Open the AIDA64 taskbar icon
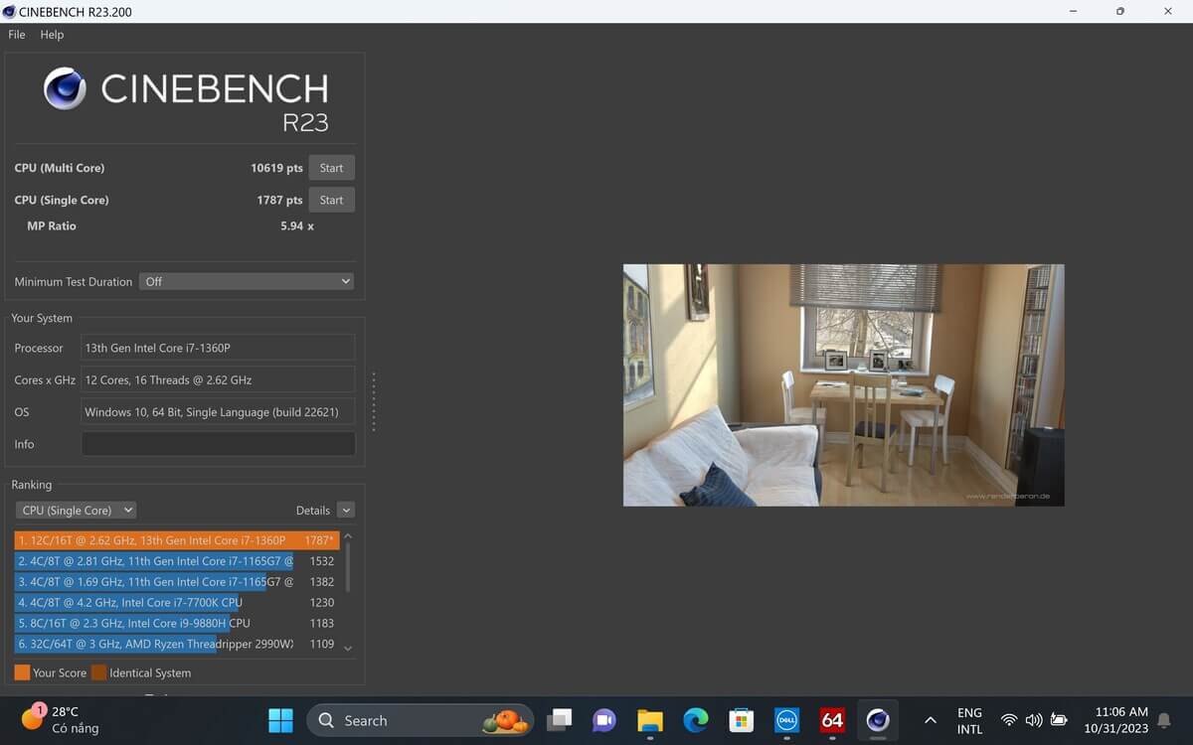 point(832,720)
